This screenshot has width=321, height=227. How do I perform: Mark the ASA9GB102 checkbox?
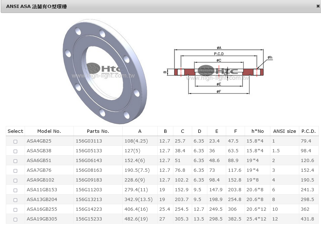15,180
